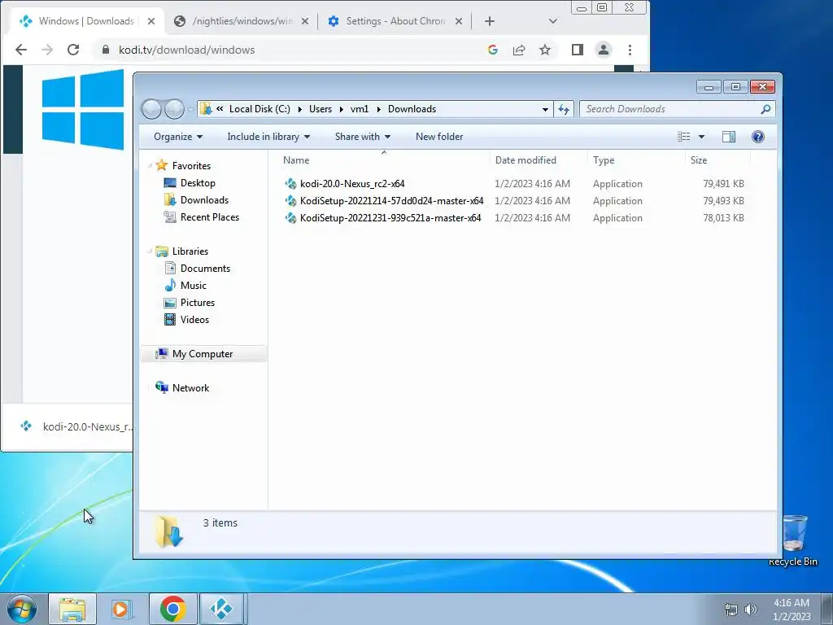Open the address bar history dropdown
Viewport: 833px width, 625px height.
tap(545, 109)
